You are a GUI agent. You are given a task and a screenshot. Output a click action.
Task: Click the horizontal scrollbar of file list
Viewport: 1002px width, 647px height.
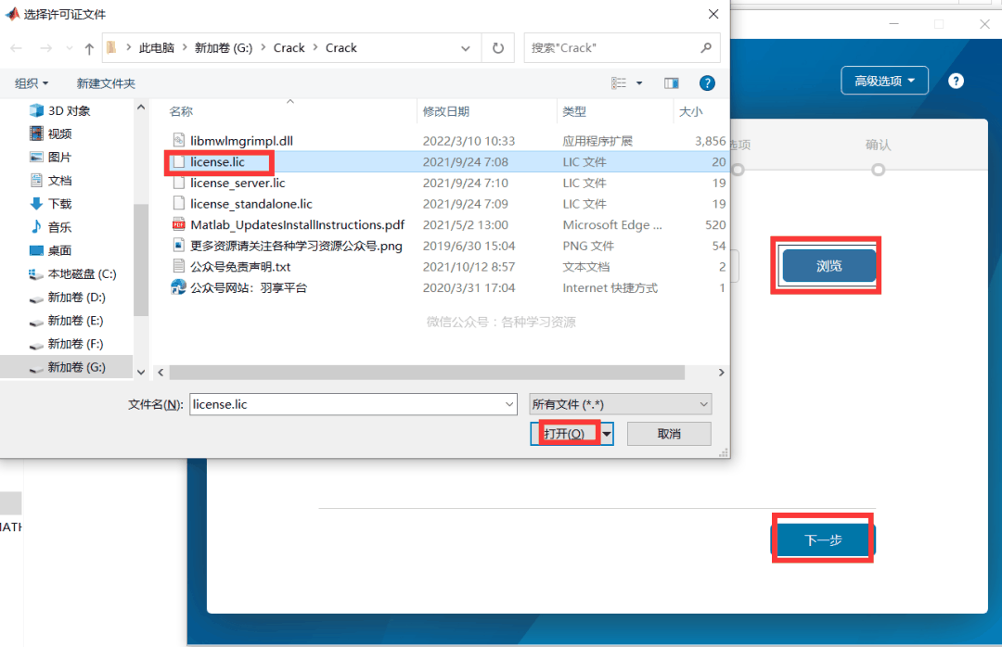427,372
